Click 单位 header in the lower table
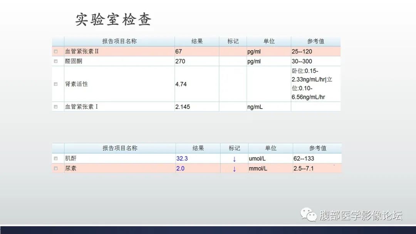The height and width of the screenshot is (234, 416). 270,148
